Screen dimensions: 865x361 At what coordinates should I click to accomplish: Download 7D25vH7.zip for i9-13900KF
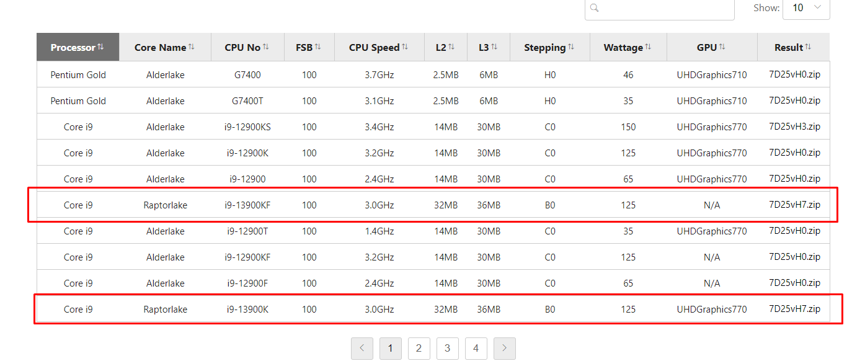pos(795,205)
